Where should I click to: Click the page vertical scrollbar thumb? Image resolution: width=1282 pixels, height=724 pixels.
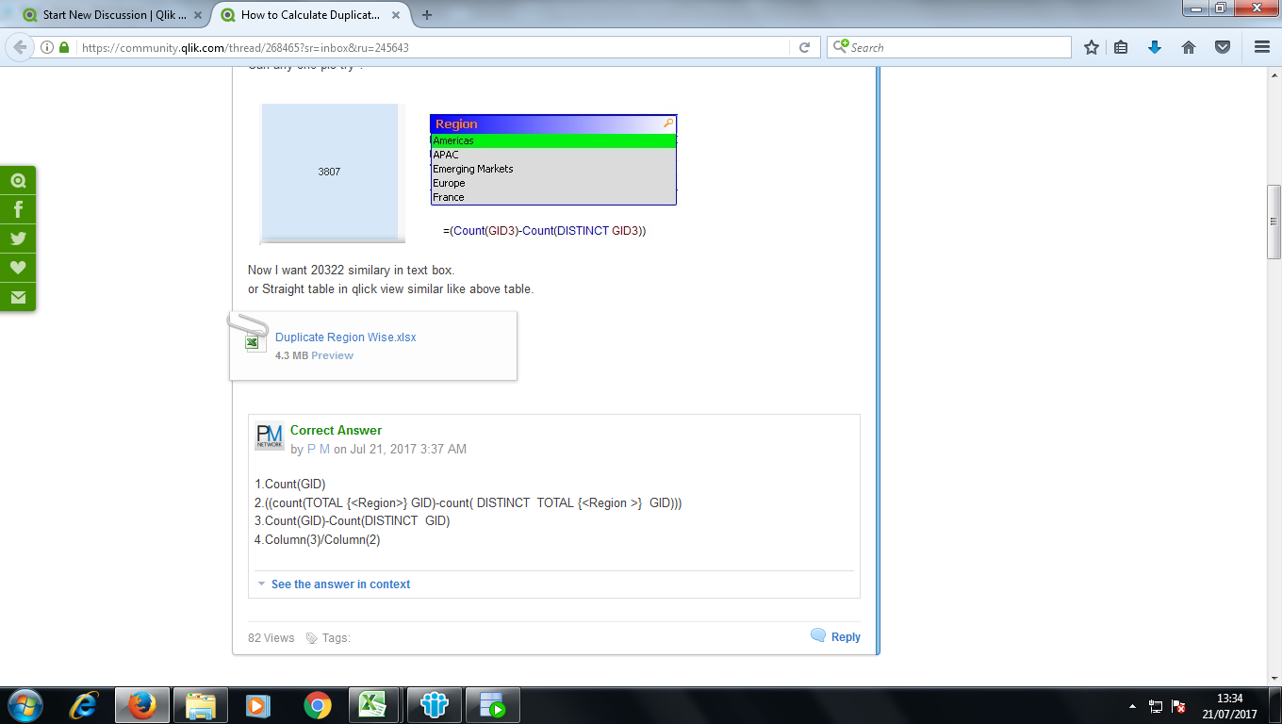coord(1274,222)
